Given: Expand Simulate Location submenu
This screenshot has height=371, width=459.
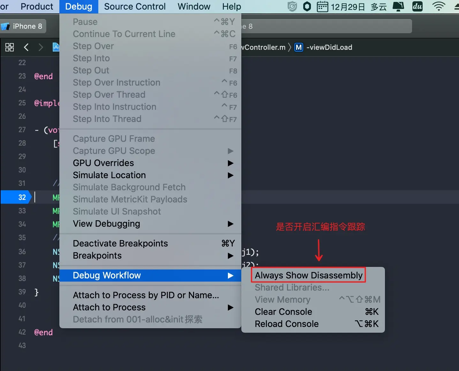Looking at the screenshot, I should (x=150, y=175).
